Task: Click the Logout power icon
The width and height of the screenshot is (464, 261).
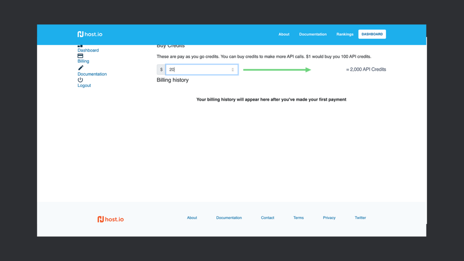Action: point(80,80)
